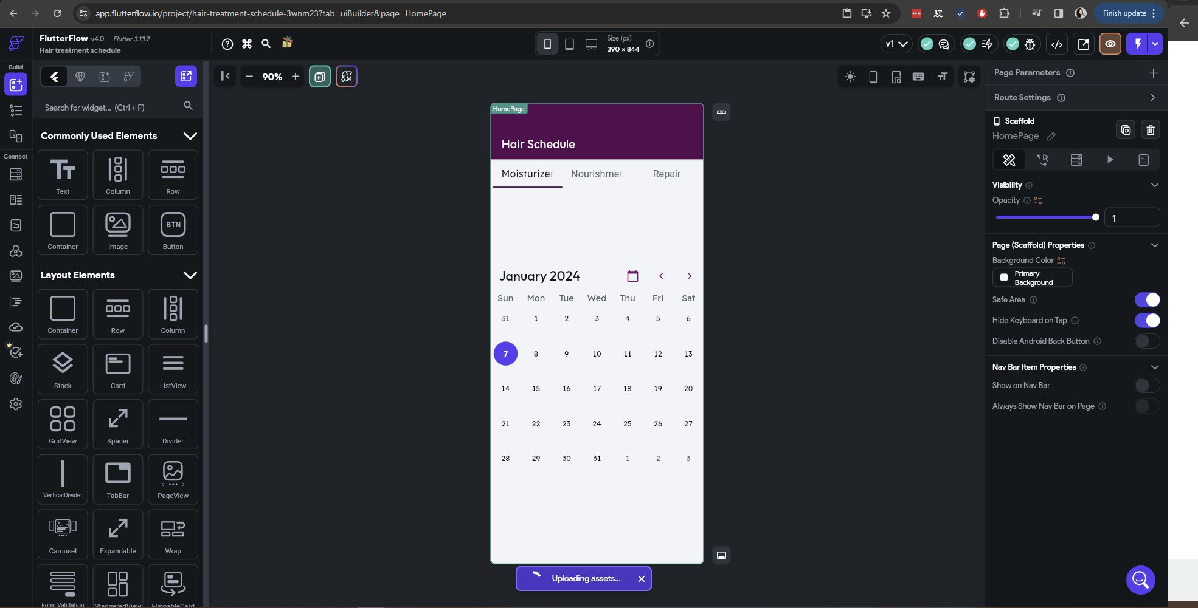Select the Nourishment tab in the app preview
Screen dimensions: 1198x608
pos(597,174)
